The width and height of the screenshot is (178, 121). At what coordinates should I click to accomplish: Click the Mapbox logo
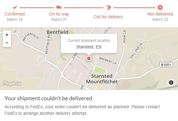(12, 83)
